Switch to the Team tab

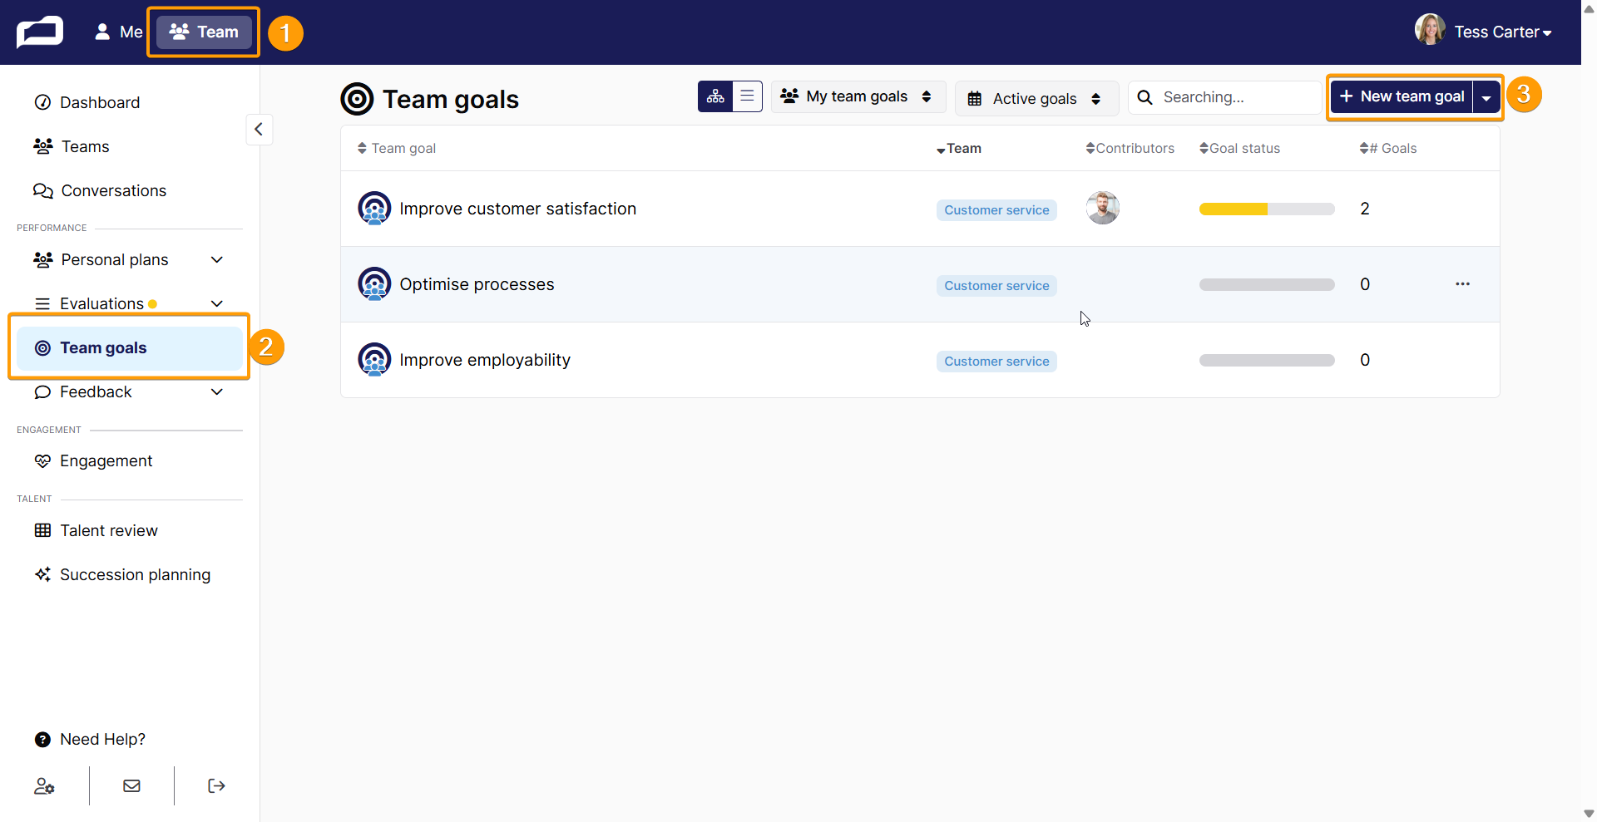[204, 32]
